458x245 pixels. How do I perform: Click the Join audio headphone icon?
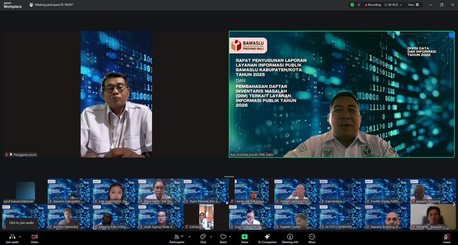pyautogui.click(x=12, y=237)
